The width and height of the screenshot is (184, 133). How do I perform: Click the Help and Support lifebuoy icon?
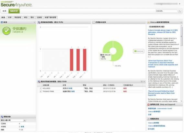tap(148, 105)
